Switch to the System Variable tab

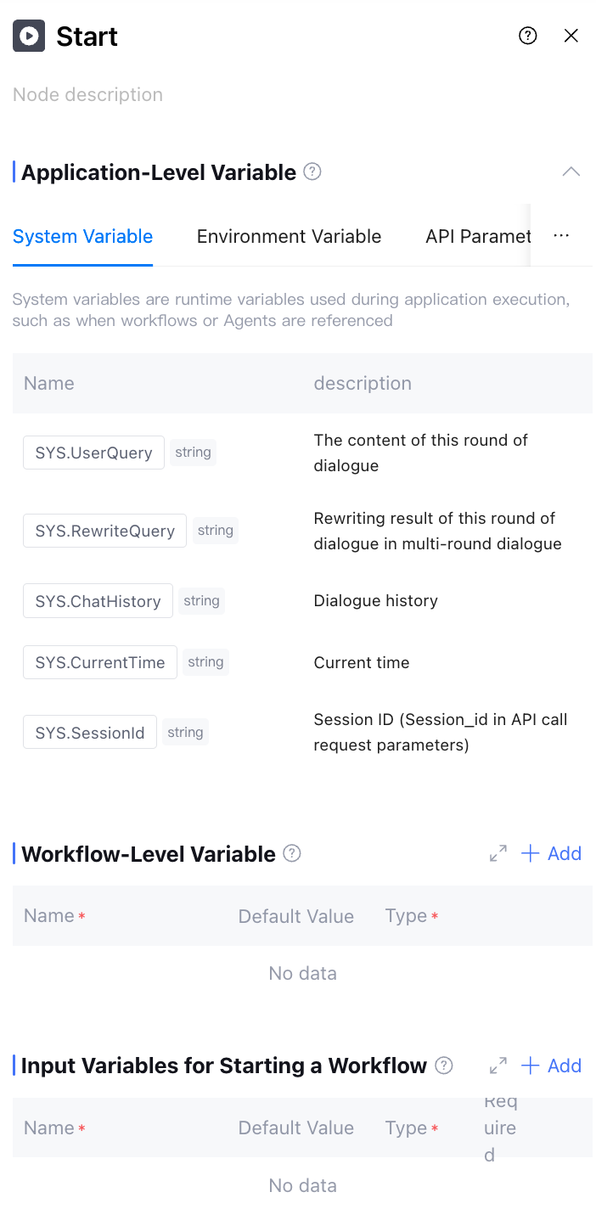(82, 237)
